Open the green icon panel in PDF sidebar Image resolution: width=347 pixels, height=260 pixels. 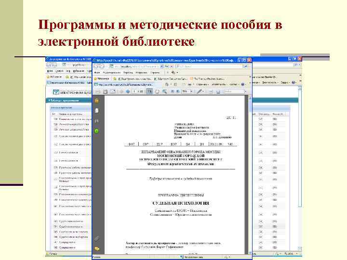97,131
